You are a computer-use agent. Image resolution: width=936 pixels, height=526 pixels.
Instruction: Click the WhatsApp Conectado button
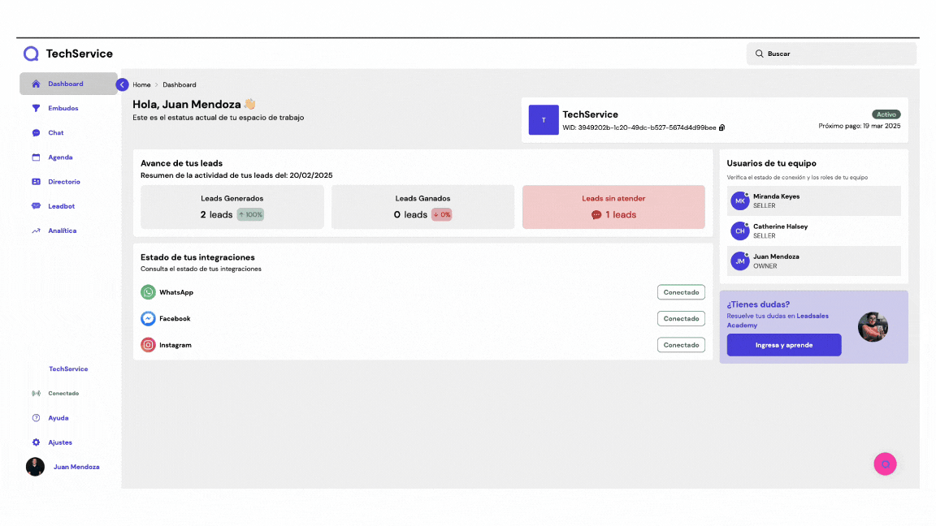681,292
